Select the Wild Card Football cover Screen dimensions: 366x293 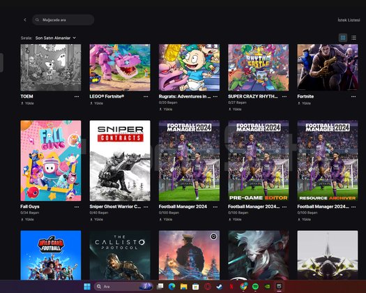(x=51, y=255)
